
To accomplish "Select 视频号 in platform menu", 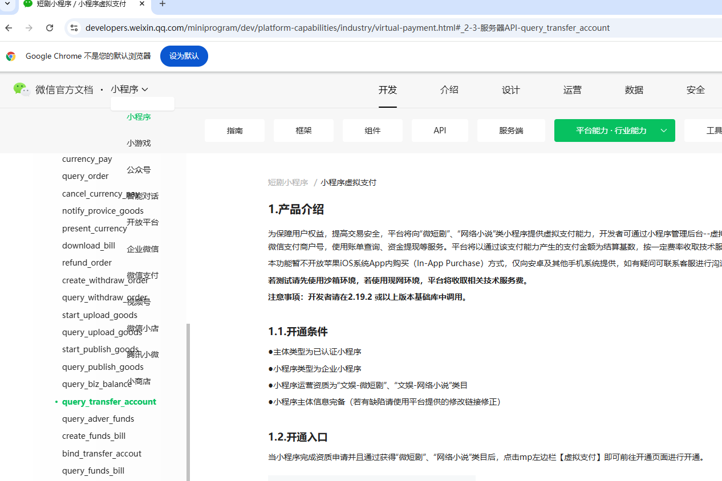I will [x=139, y=301].
